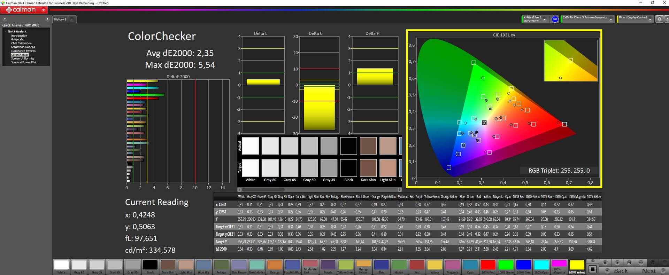Select Grayscale in the workflow list
The image size is (669, 275).
point(17,39)
